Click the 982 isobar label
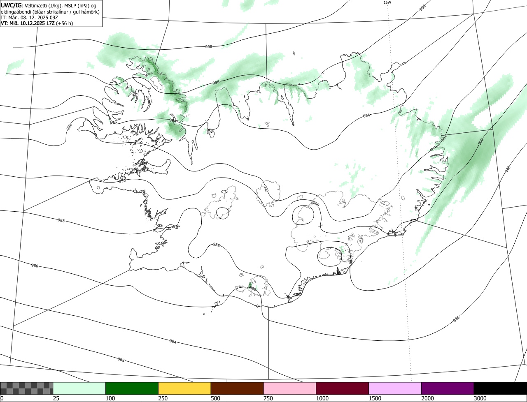 (121, 360)
